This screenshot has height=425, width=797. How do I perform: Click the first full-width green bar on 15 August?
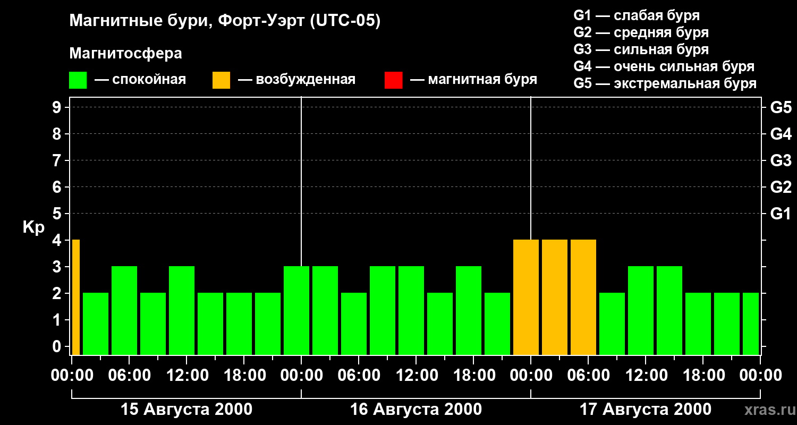coord(96,324)
